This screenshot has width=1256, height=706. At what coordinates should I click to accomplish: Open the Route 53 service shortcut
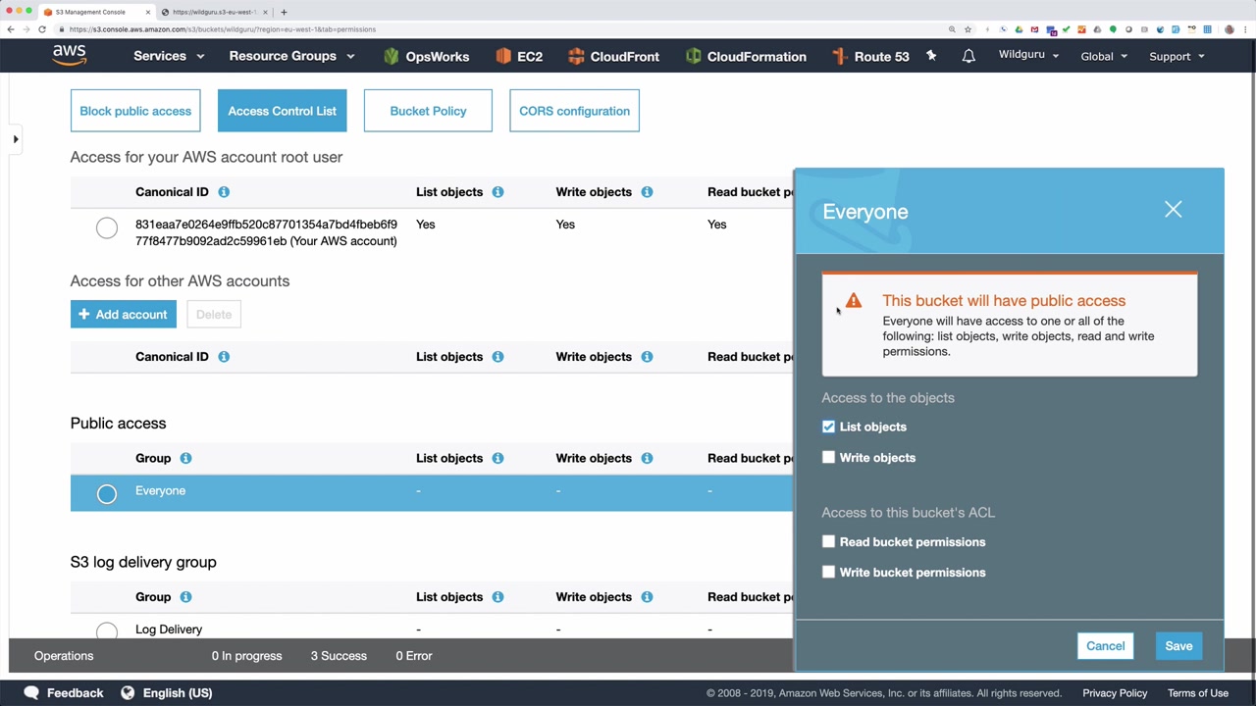tap(870, 56)
